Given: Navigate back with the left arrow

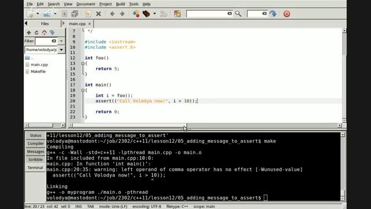Looking at the screenshot, I should (x=112, y=14).
